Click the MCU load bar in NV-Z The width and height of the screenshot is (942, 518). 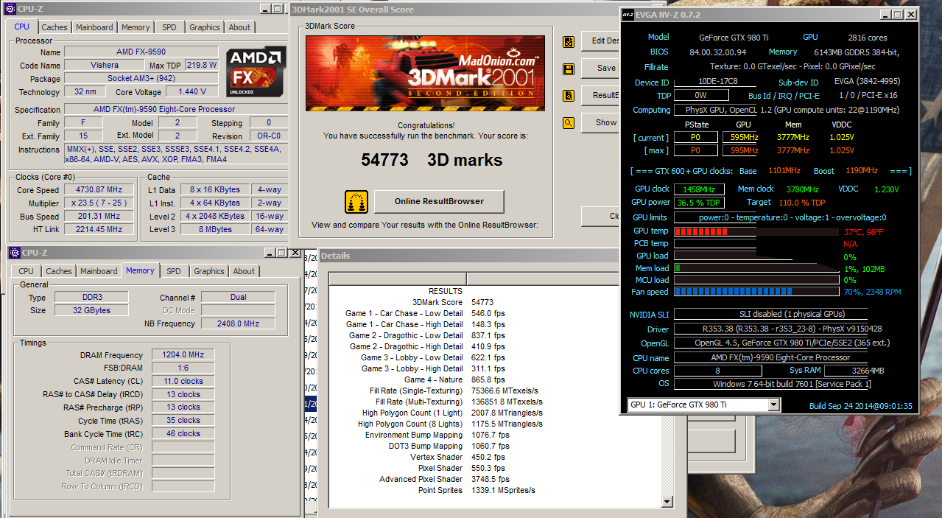756,280
